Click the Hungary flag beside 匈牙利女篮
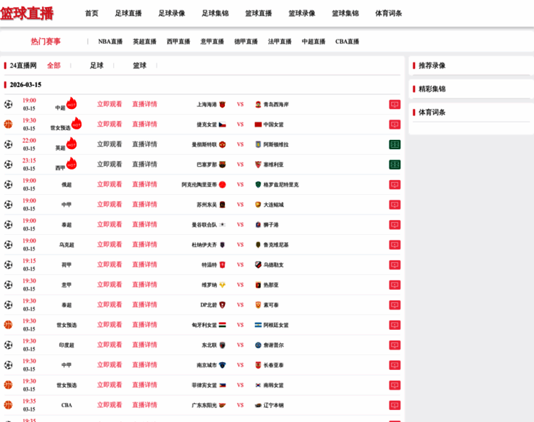The image size is (534, 422). tap(223, 325)
